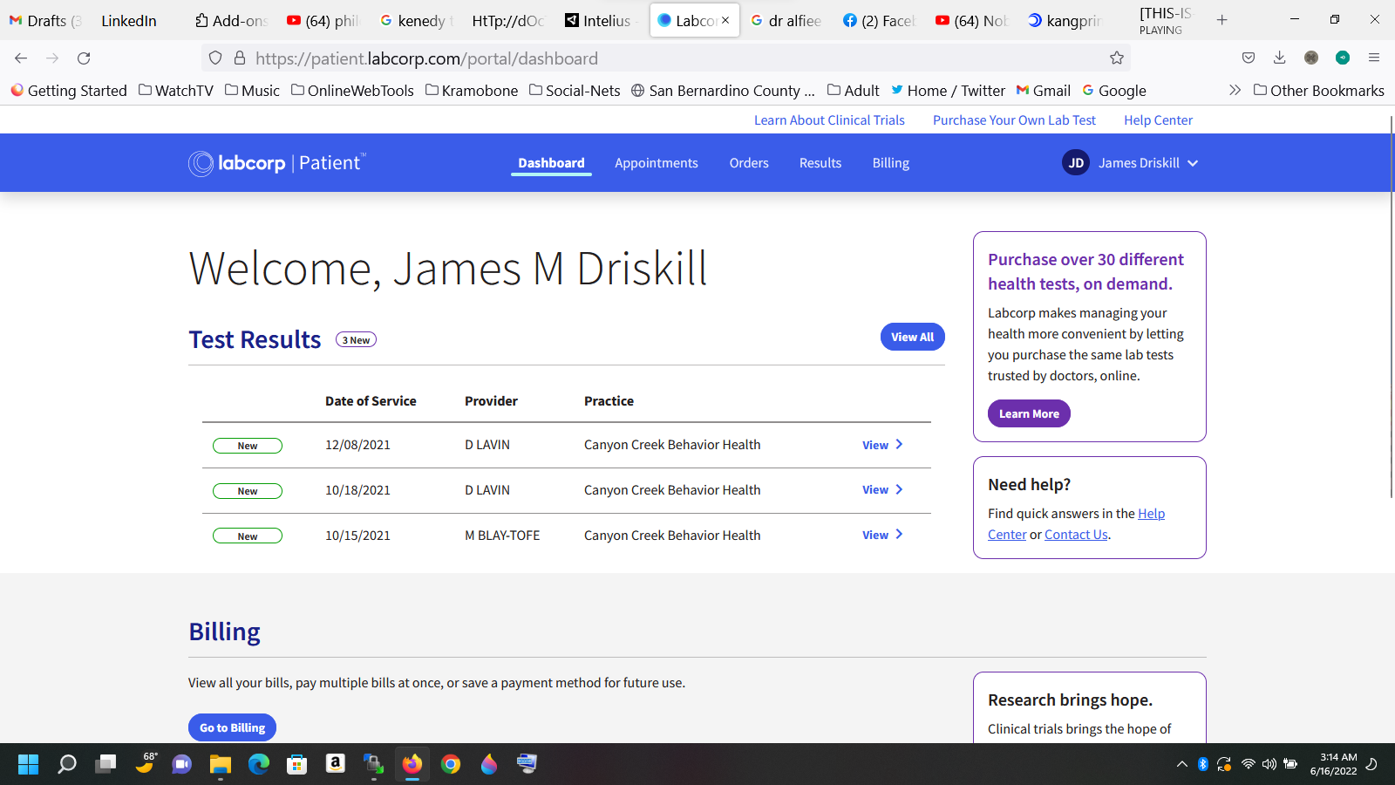Viewport: 1395px width, 785px height.
Task: Open Amazon app from taskbar
Action: pos(336,764)
